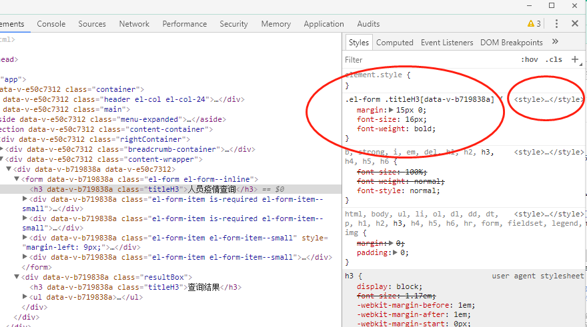Image resolution: width=587 pixels, height=327 pixels.
Task: Click the font-style normal declaration
Action: tap(398, 190)
